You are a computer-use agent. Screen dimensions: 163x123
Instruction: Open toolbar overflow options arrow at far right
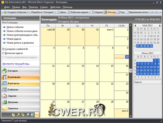pos(161,12)
